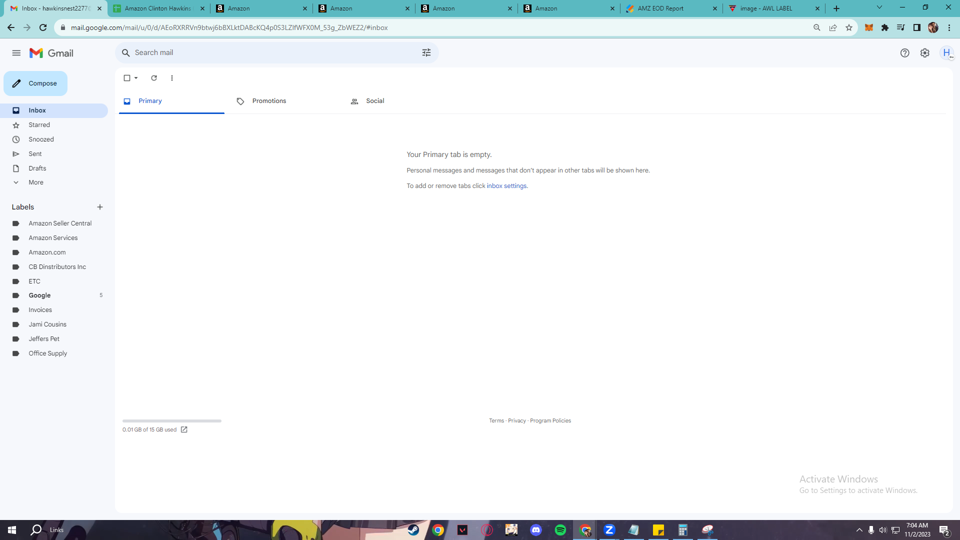
Task: Open Gmail settings gear
Action: 925,53
